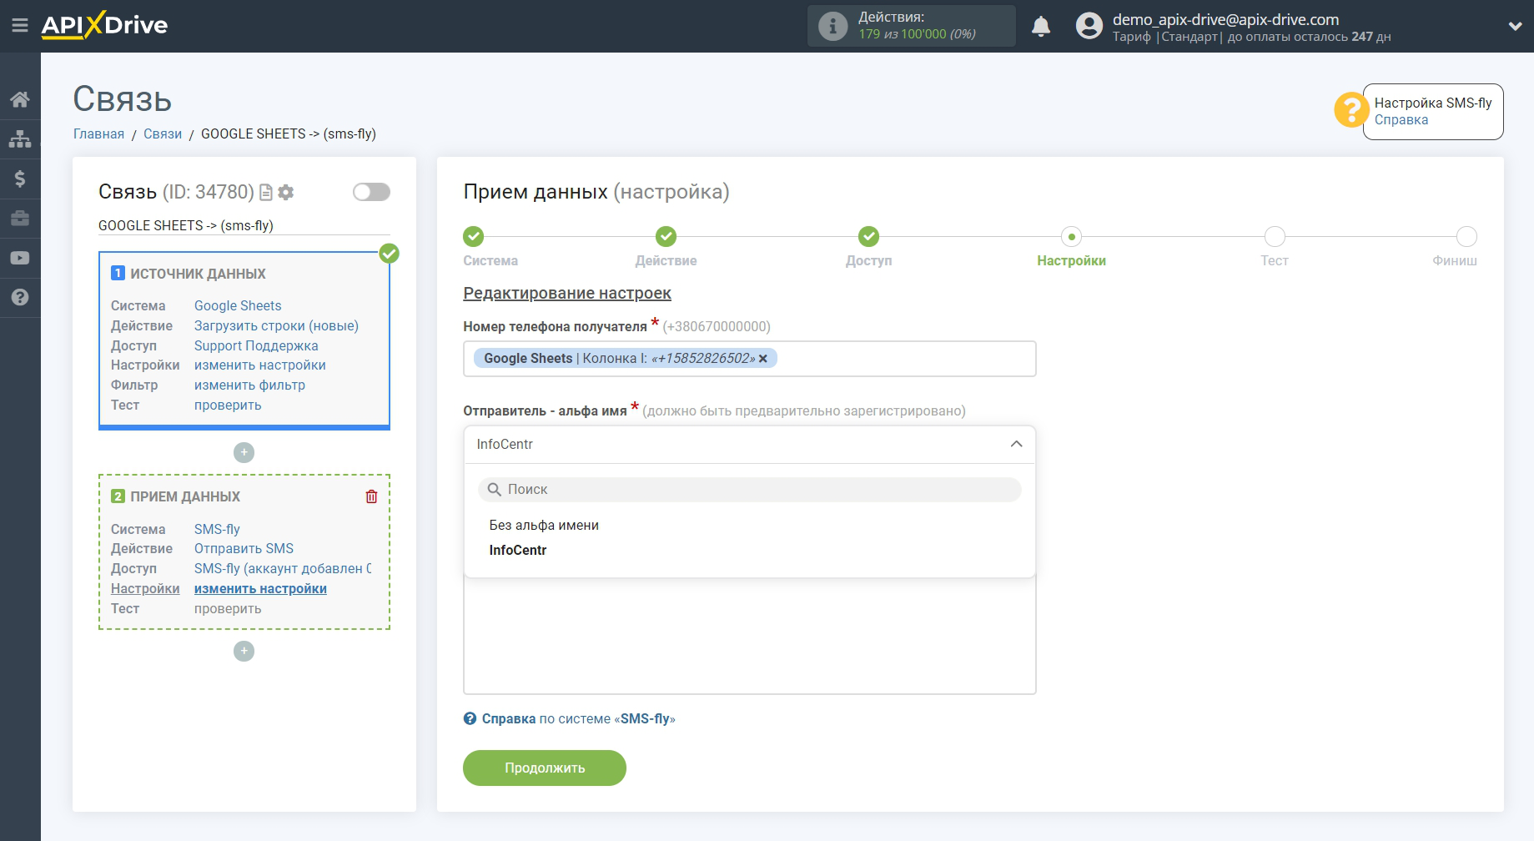
Task: Delete the data receiver block with the trash icon
Action: 371,496
